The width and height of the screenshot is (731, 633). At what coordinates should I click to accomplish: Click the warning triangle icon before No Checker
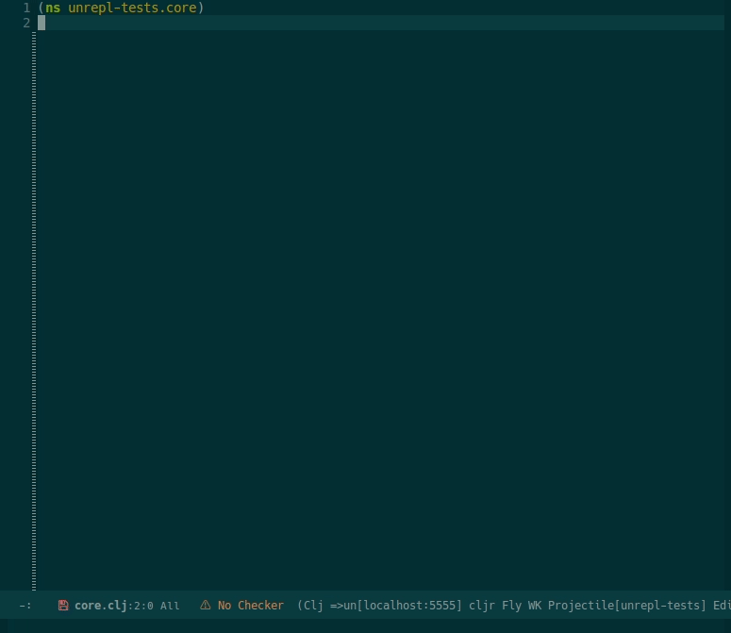pos(205,605)
